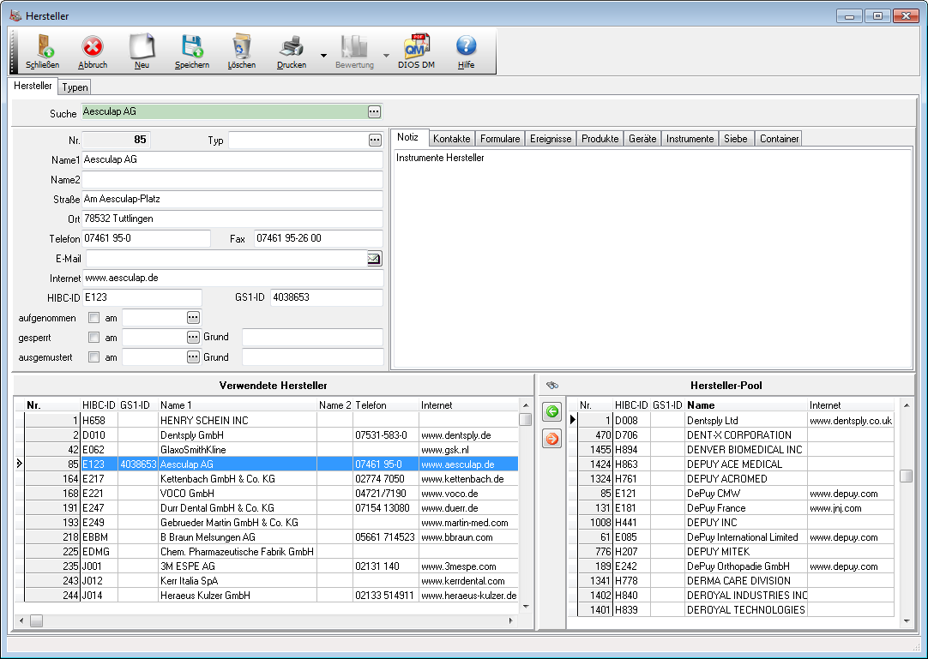Expand the Drucken dropdown arrow

click(323, 56)
